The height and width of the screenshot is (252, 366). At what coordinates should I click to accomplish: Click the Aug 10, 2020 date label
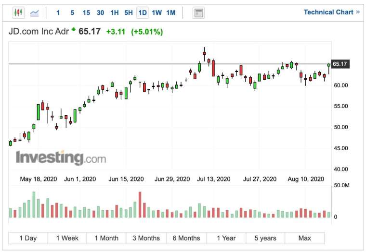click(306, 179)
